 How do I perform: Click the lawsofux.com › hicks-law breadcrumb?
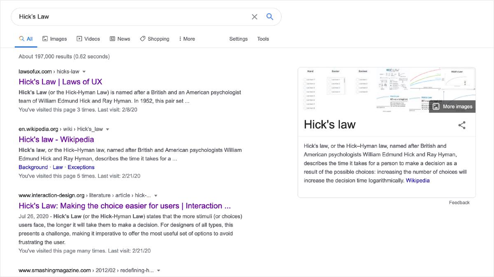click(x=49, y=71)
